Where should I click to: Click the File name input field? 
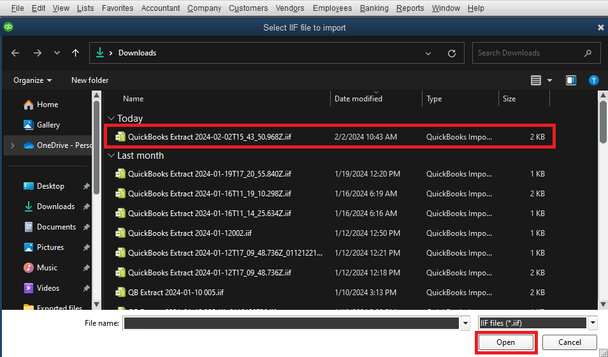pyautogui.click(x=291, y=323)
